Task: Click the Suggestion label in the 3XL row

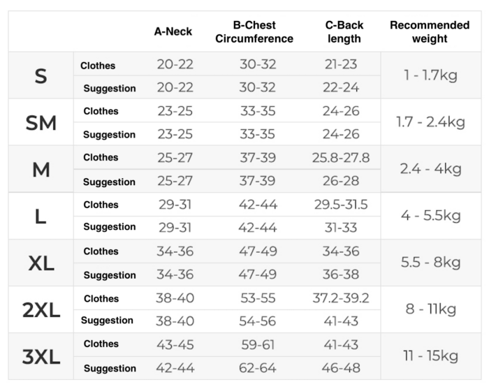Action: coord(110,368)
